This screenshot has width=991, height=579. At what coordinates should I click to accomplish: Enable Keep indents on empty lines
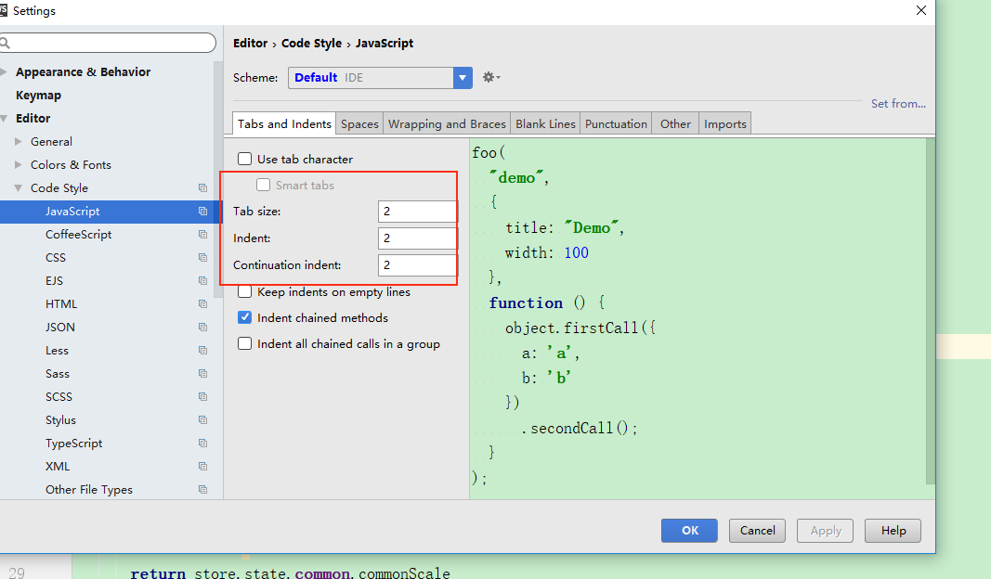point(244,291)
